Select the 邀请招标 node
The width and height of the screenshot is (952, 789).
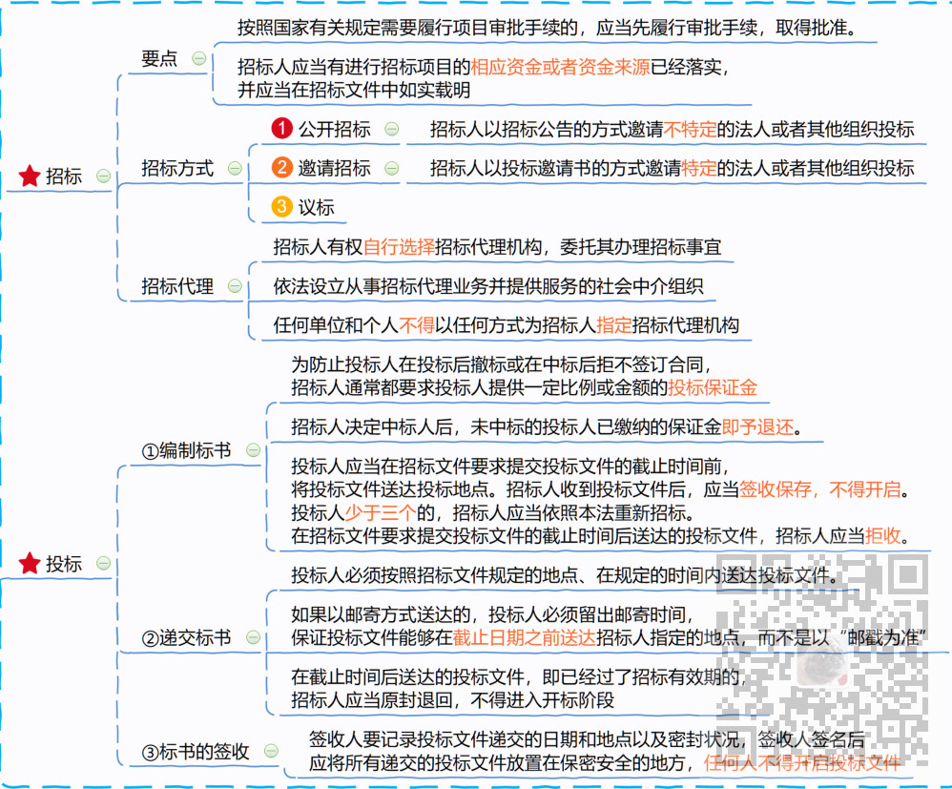335,168
